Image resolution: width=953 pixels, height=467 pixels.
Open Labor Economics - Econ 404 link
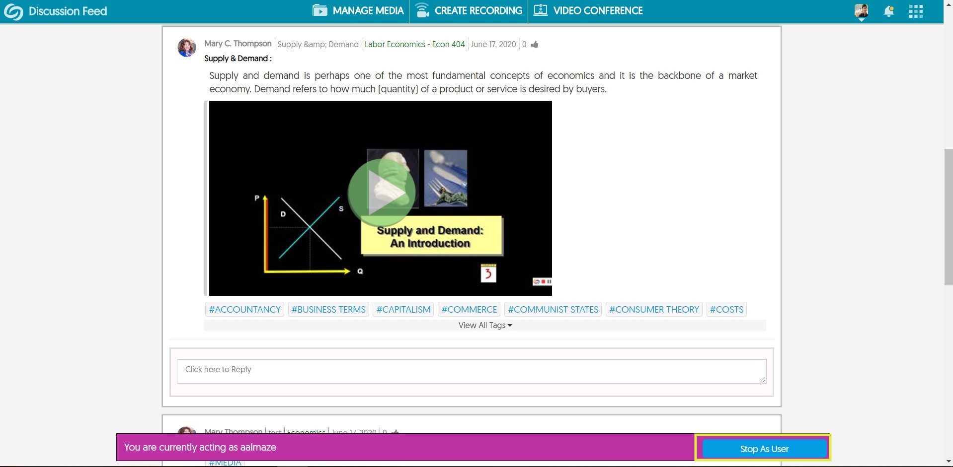(415, 44)
